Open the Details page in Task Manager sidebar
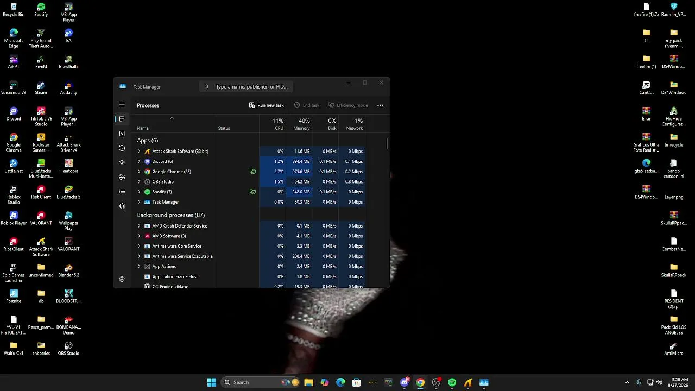The image size is (695, 391). tap(122, 192)
